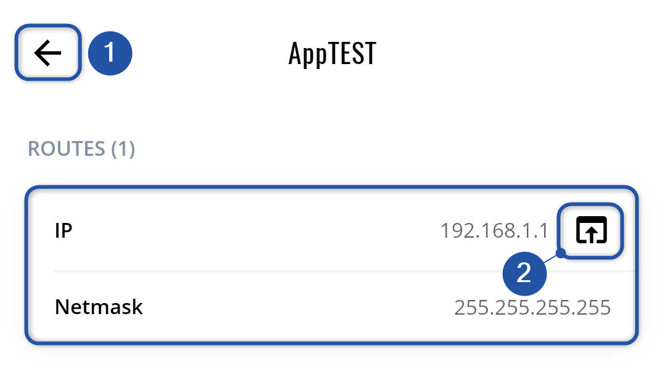Click the blue callout badge numbered 2
The height and width of the screenshot is (380, 665).
pyautogui.click(x=524, y=273)
